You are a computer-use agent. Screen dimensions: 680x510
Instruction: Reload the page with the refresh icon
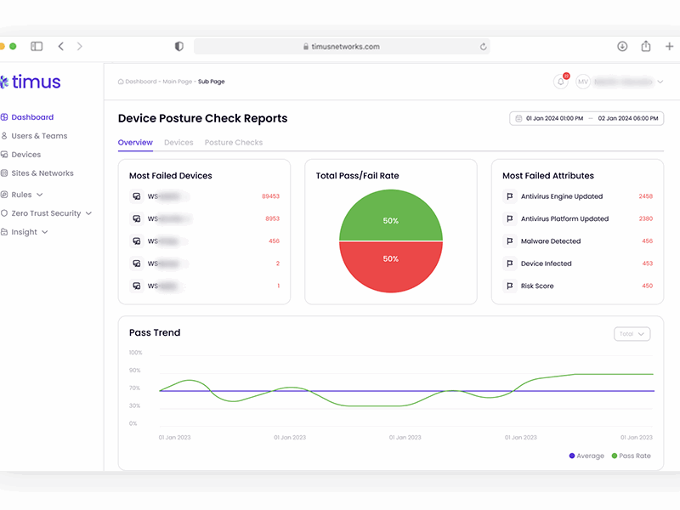coord(483,47)
